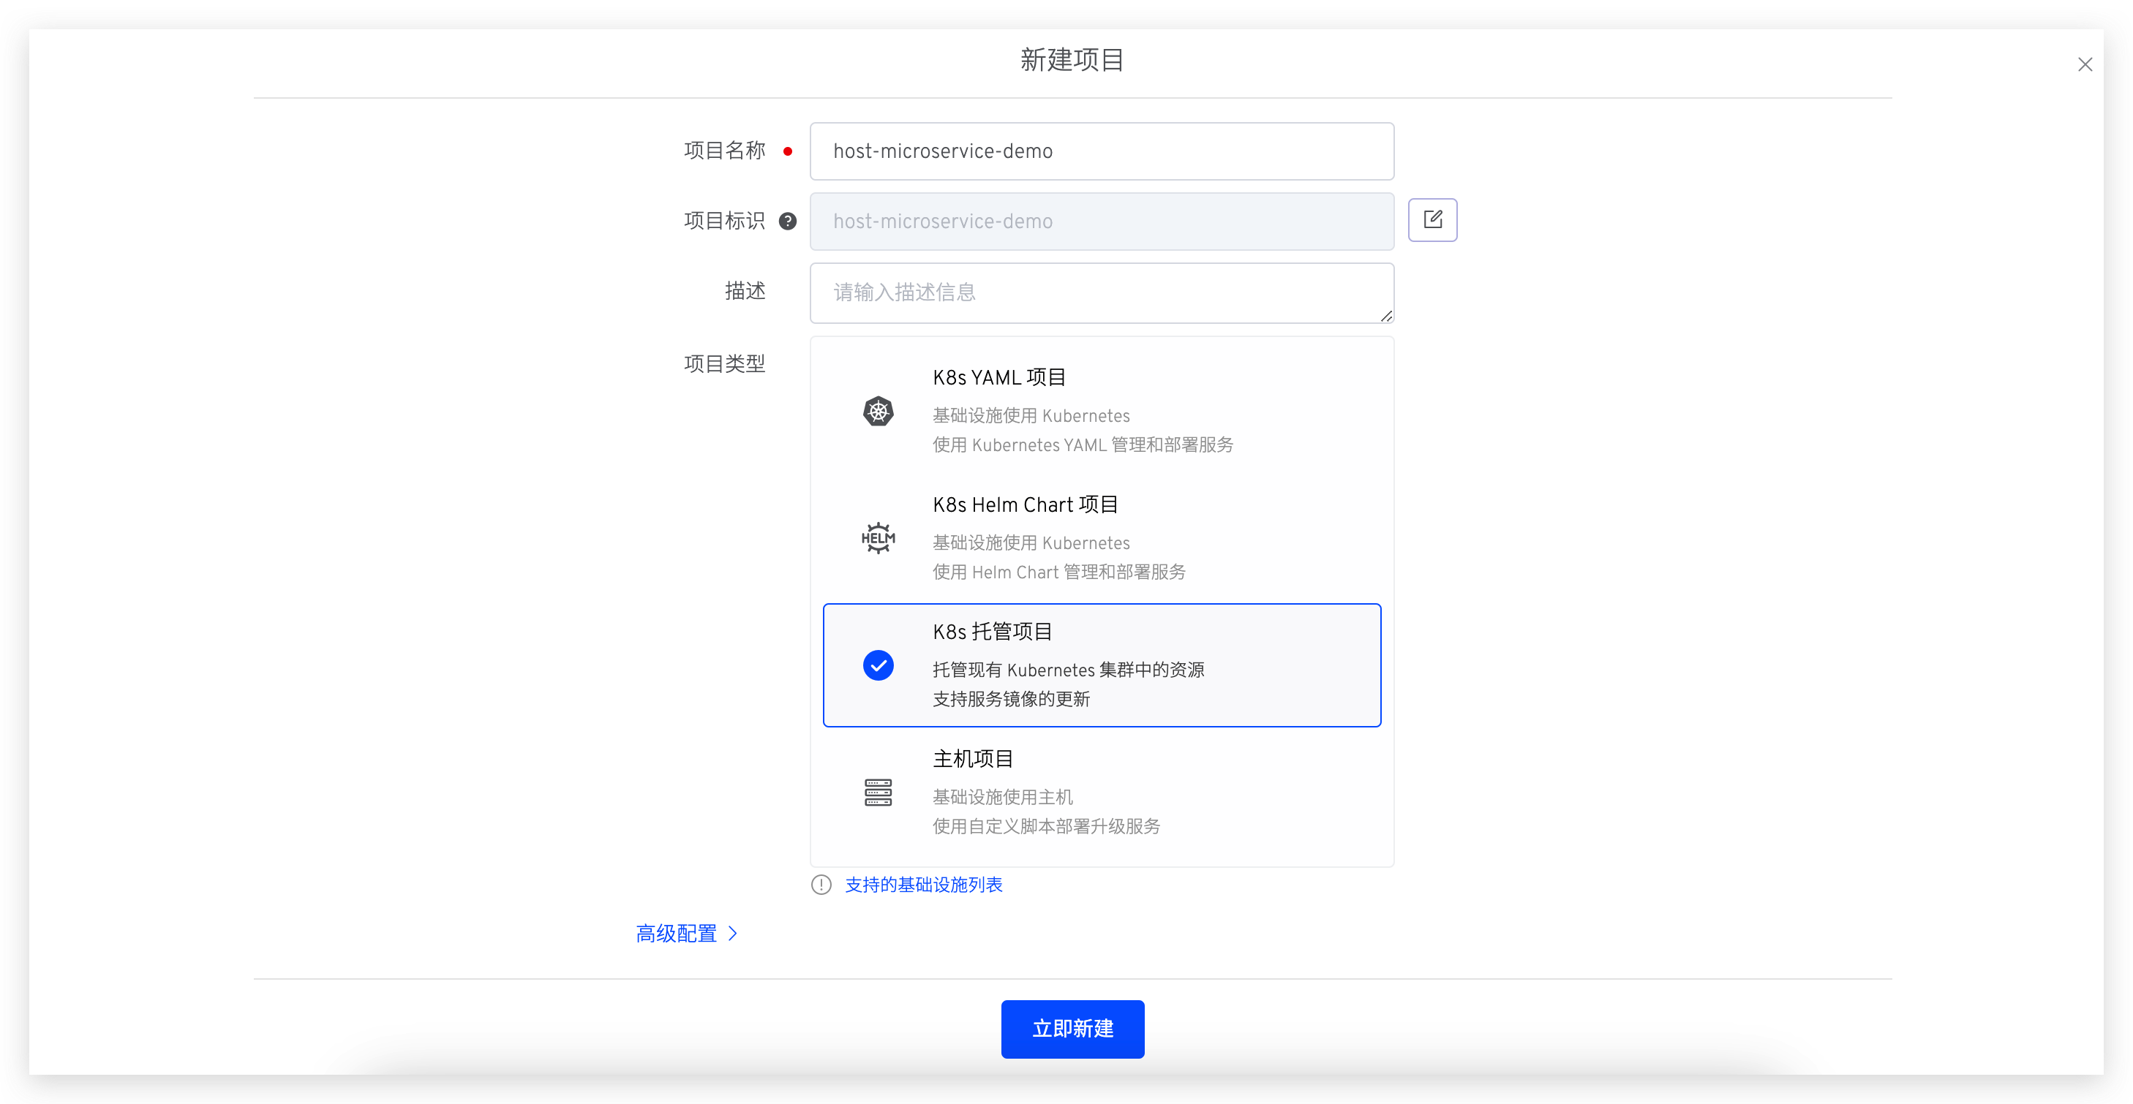Click the 立即新建 button

coord(1072,1029)
